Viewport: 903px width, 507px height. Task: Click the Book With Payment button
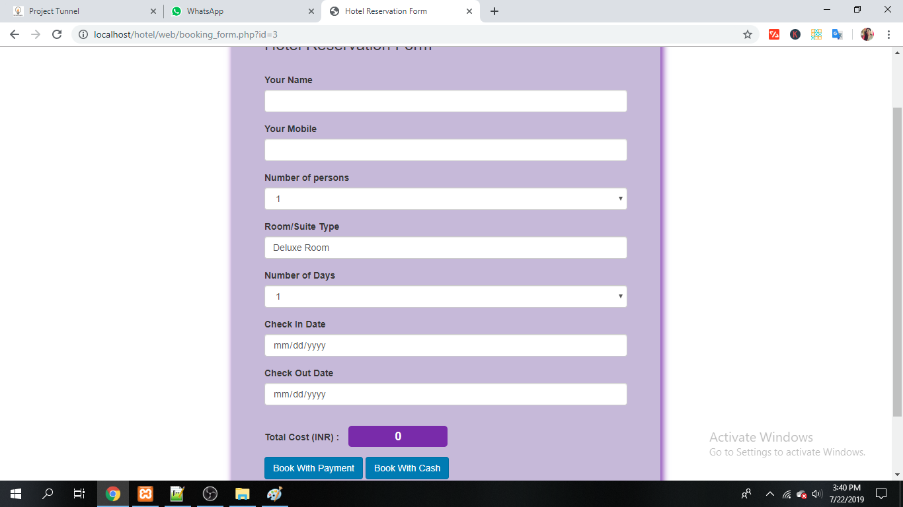pyautogui.click(x=313, y=468)
